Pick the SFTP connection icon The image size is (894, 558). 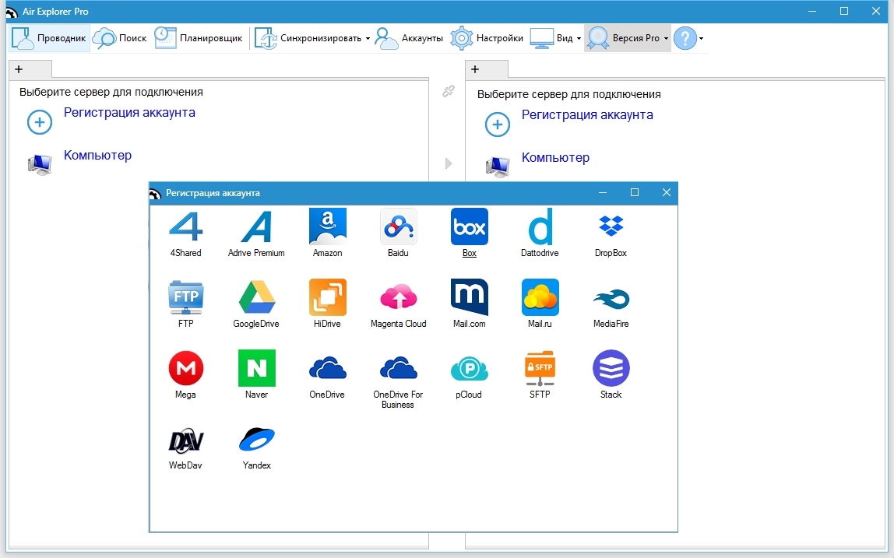coord(540,369)
